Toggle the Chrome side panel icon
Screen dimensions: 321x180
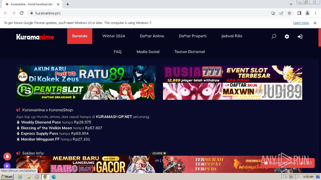299,13
